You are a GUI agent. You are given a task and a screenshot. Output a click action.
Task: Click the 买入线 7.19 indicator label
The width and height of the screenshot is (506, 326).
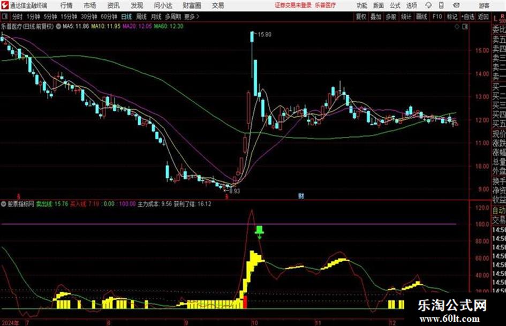click(x=85, y=204)
